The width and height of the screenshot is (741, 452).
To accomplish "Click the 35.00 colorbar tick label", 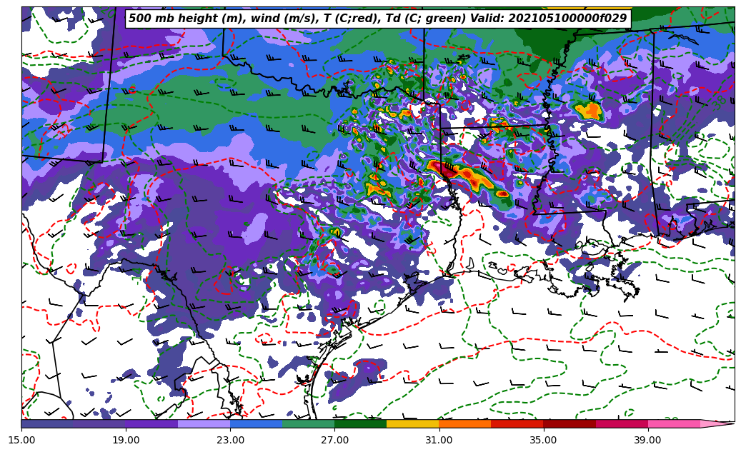I will (543, 440).
